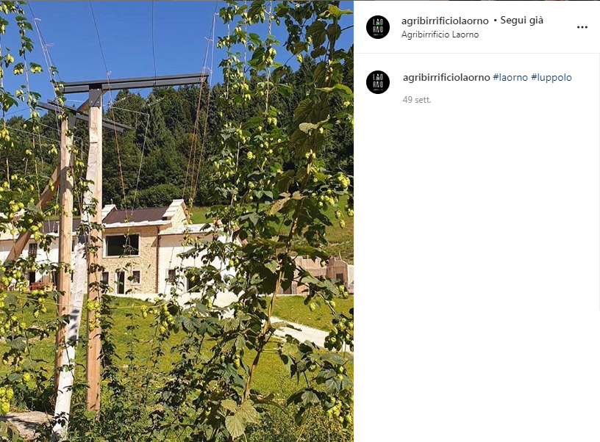
Task: Open the #laorno hashtag
Action: (510, 77)
